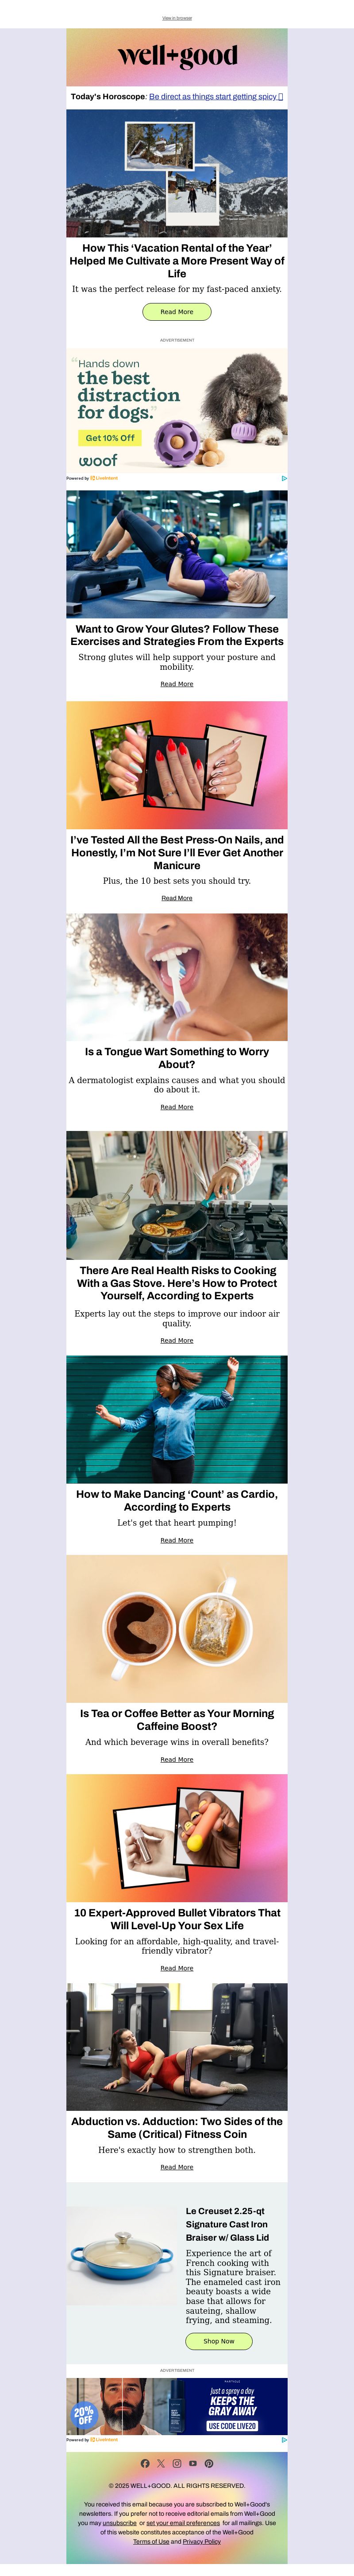Open the press-on nails article image
Viewport: 354px width, 2576px height.
pyautogui.click(x=177, y=765)
